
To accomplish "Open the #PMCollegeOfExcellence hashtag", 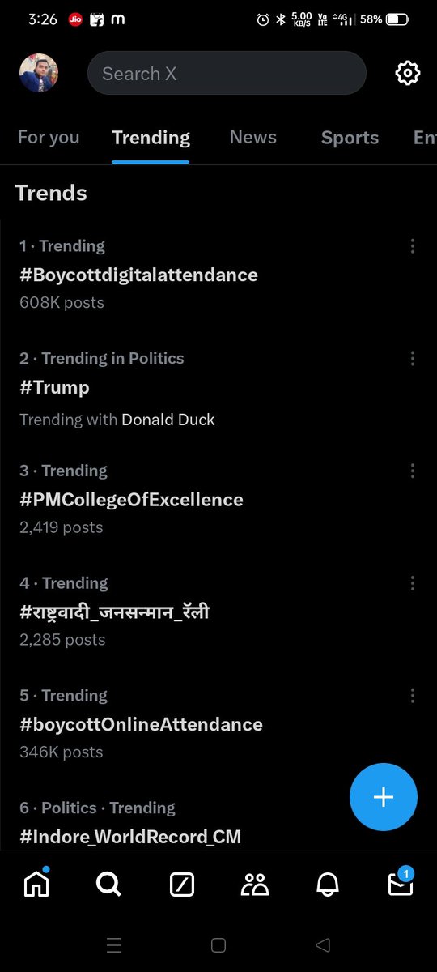I will [131, 500].
